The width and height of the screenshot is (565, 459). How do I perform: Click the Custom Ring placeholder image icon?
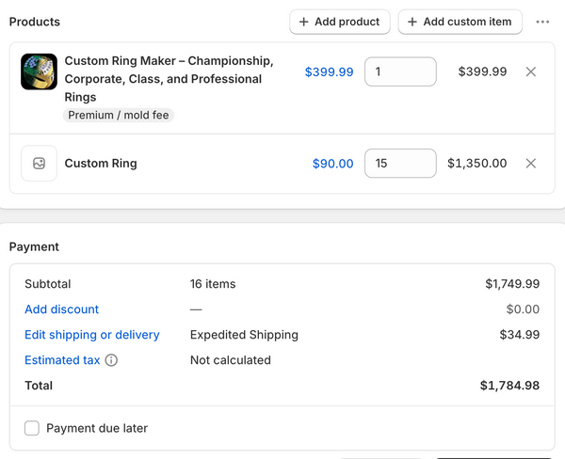[x=39, y=164]
